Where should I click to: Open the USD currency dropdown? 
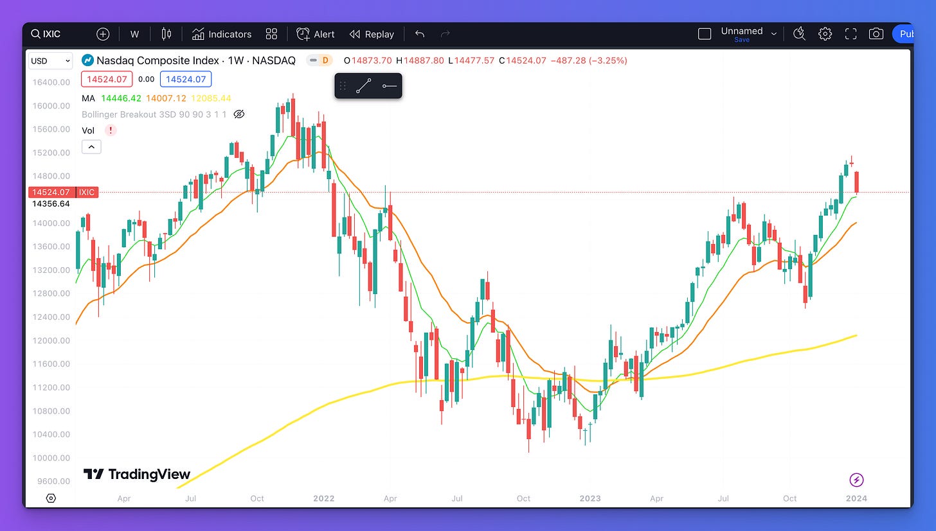tap(50, 61)
